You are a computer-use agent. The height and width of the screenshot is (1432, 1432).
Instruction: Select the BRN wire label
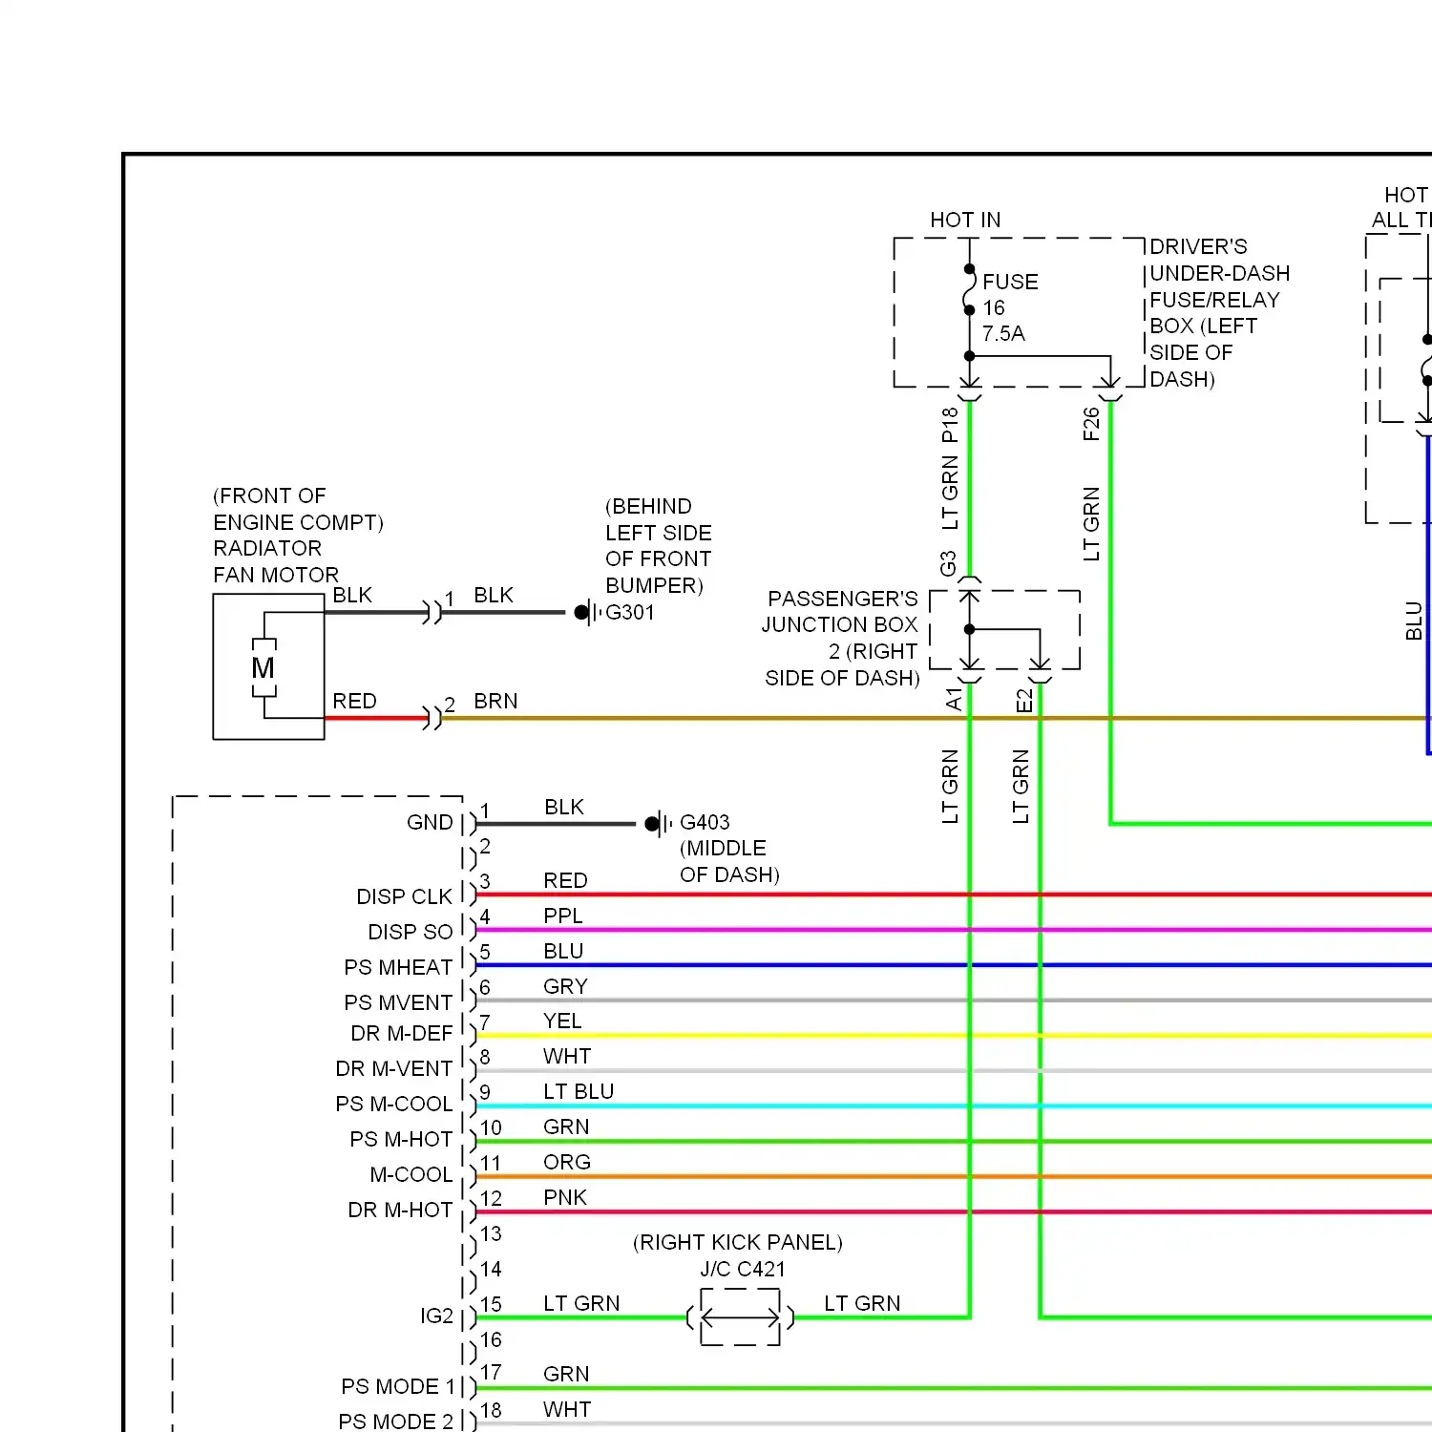(495, 701)
